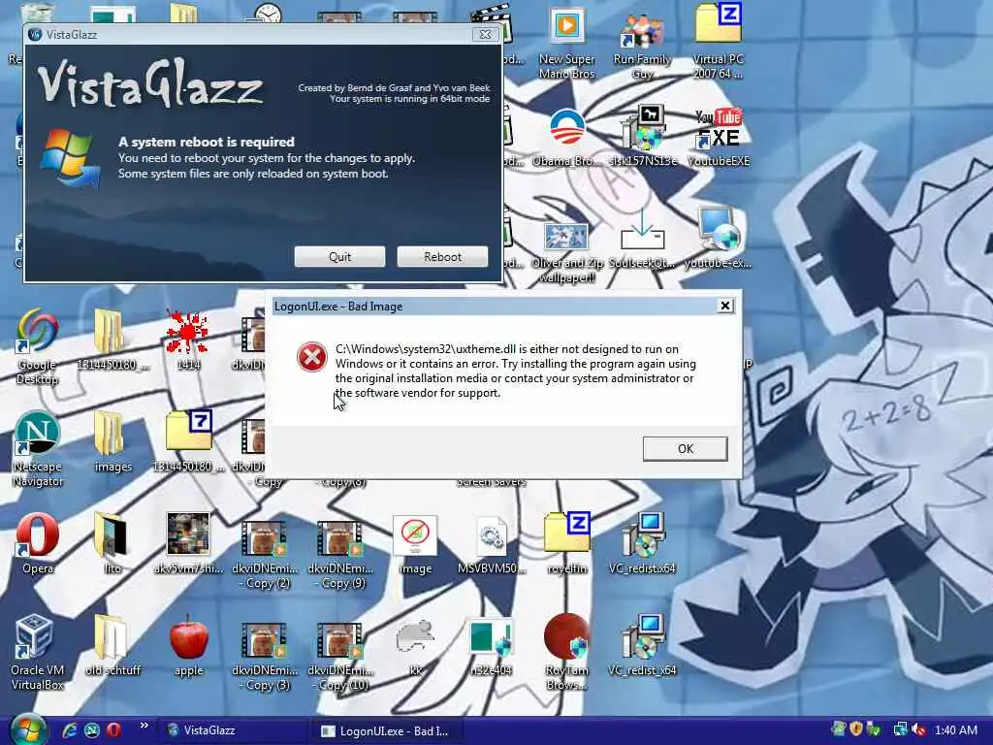Select the RoyTam Brows icon
The image size is (993, 745).
[x=566, y=653]
